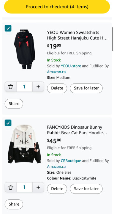The height and width of the screenshot is (214, 114).
Task: View the black and white cat hoodie thumbnail
Action: 24,144
